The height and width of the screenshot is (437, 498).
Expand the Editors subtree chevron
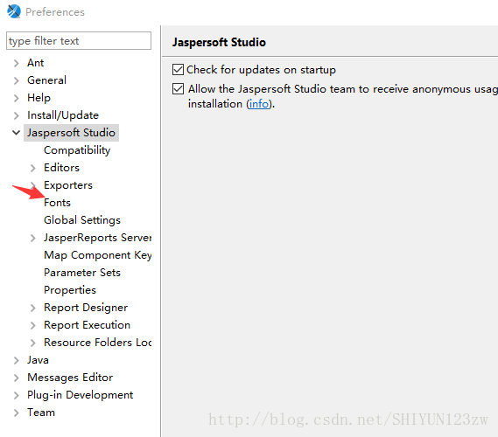[x=32, y=168]
